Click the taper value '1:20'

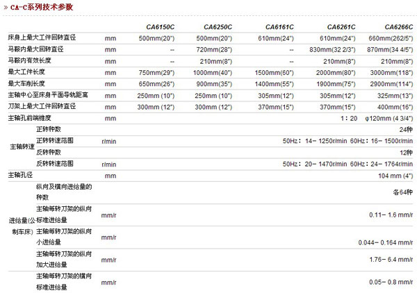click(x=349, y=119)
